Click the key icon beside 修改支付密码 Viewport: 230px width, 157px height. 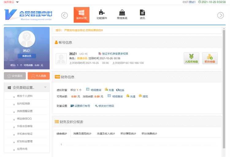tap(96, 106)
